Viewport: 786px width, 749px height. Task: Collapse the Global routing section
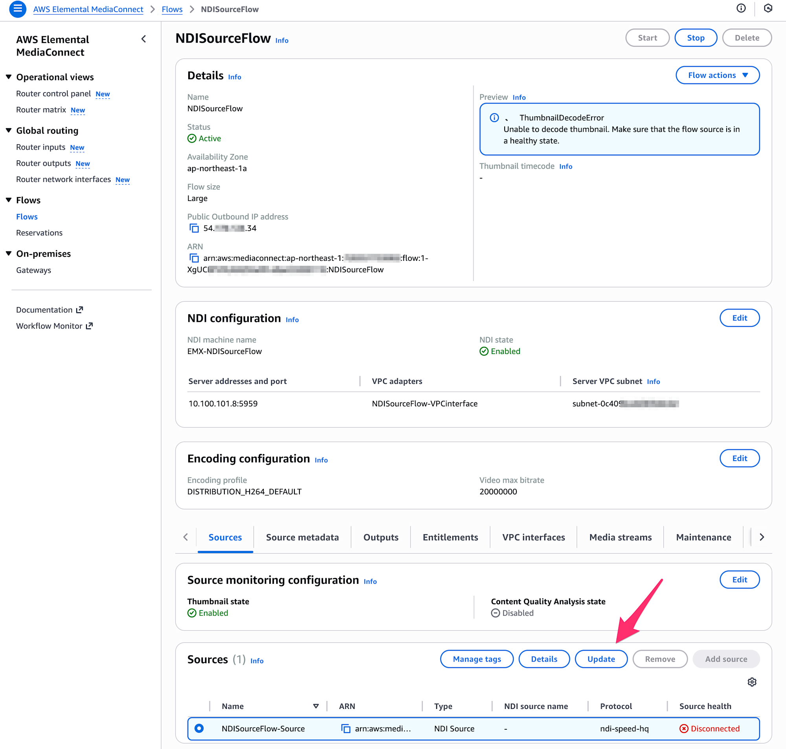click(9, 130)
